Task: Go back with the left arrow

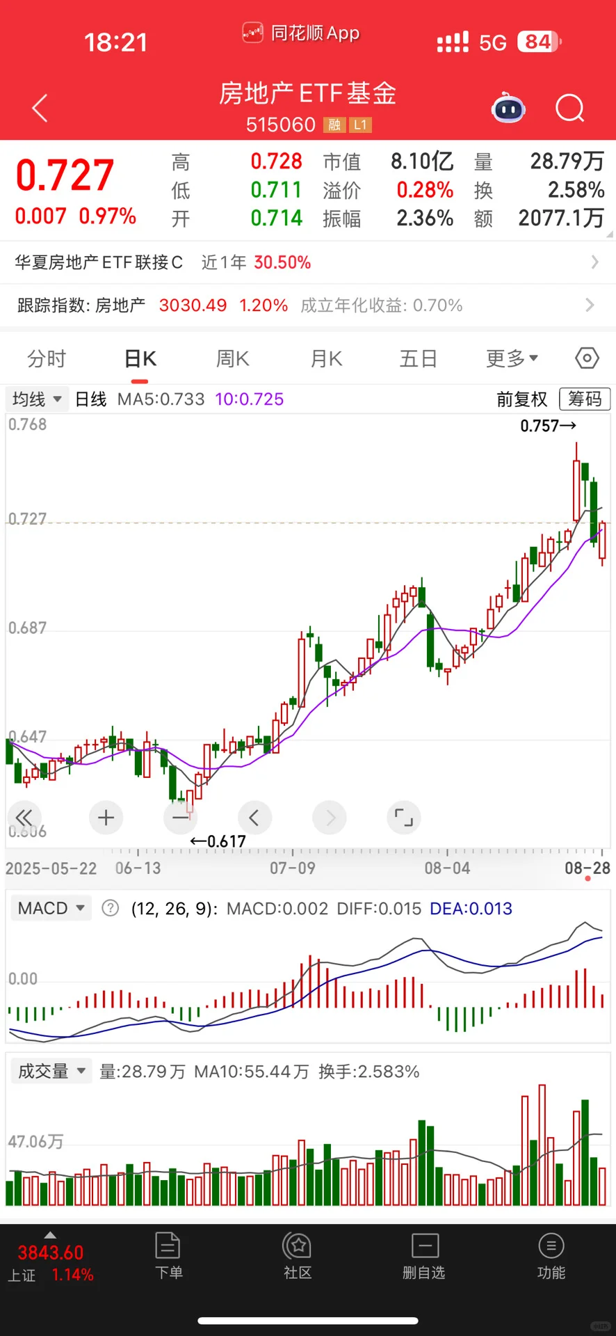Action: point(40,108)
